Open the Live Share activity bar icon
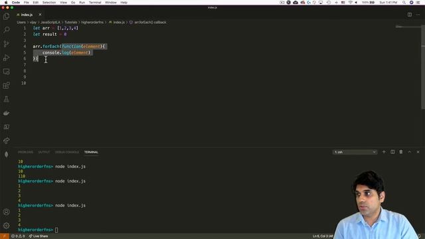 point(6,141)
